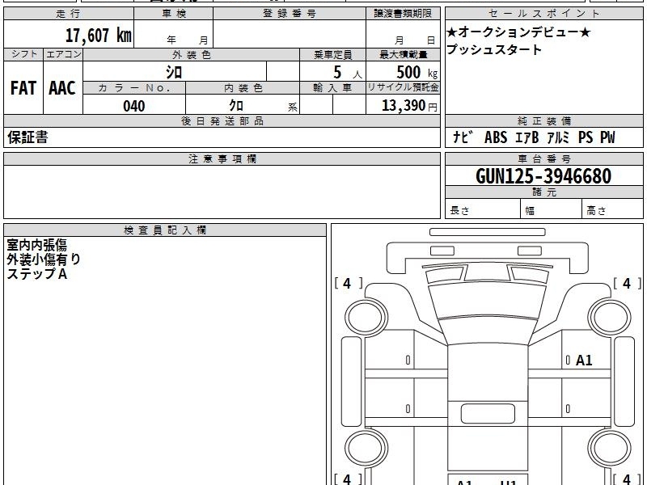
Task: Click the アルミ equipment label
Action: click(x=558, y=137)
